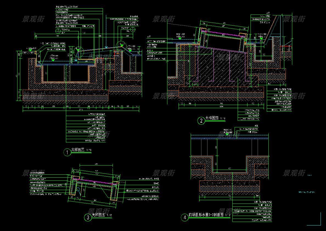Select the left hollow chamber in detail 1

(54, 73)
